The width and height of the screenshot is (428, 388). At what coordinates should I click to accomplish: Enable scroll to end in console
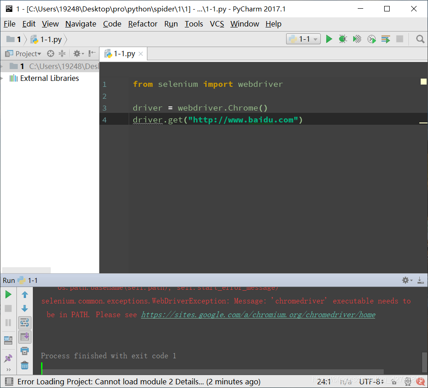tap(25, 337)
